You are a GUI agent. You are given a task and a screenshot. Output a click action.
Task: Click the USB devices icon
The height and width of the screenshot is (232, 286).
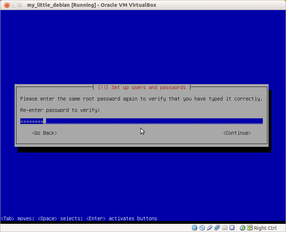(210, 228)
